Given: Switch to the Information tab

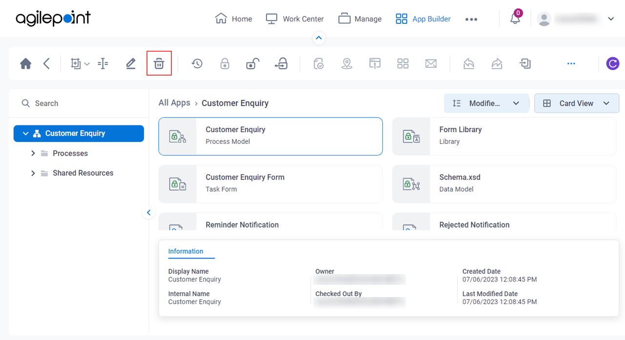Looking at the screenshot, I should [x=186, y=251].
